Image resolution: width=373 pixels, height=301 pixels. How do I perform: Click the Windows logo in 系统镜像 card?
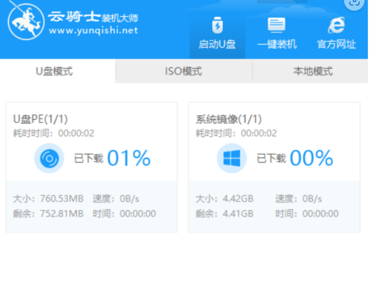(x=232, y=158)
